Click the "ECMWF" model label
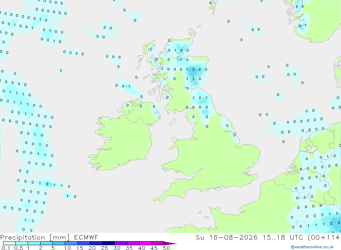341x250 pixels. point(86,237)
